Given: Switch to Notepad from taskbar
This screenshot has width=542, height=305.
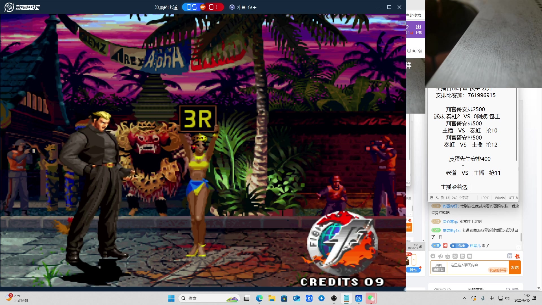Looking at the screenshot, I should [346, 298].
